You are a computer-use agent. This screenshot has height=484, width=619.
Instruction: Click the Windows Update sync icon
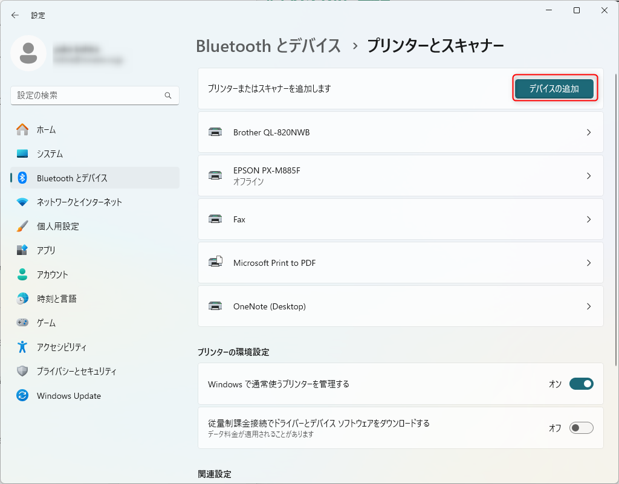(22, 395)
